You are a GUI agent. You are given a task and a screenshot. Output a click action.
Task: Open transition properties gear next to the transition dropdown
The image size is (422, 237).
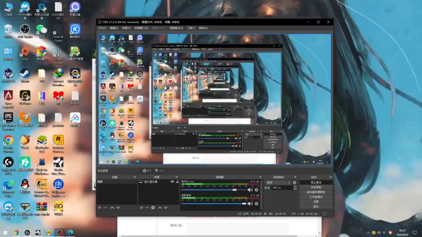[x=294, y=182]
